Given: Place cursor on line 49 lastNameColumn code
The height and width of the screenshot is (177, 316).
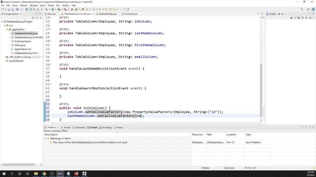Looking at the screenshot, I should click(x=106, y=116).
